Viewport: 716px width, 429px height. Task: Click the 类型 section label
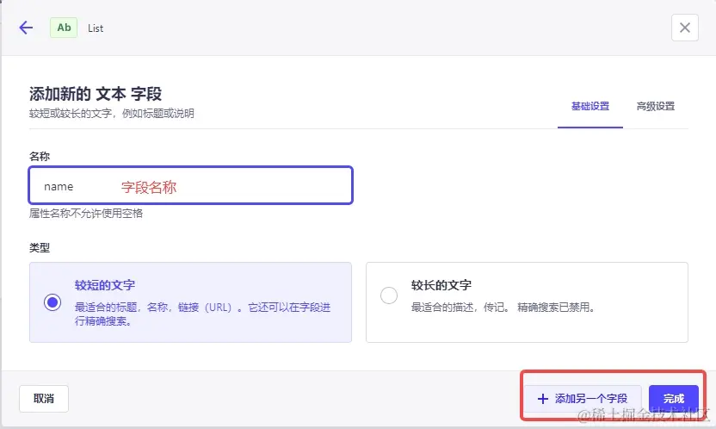click(x=40, y=247)
